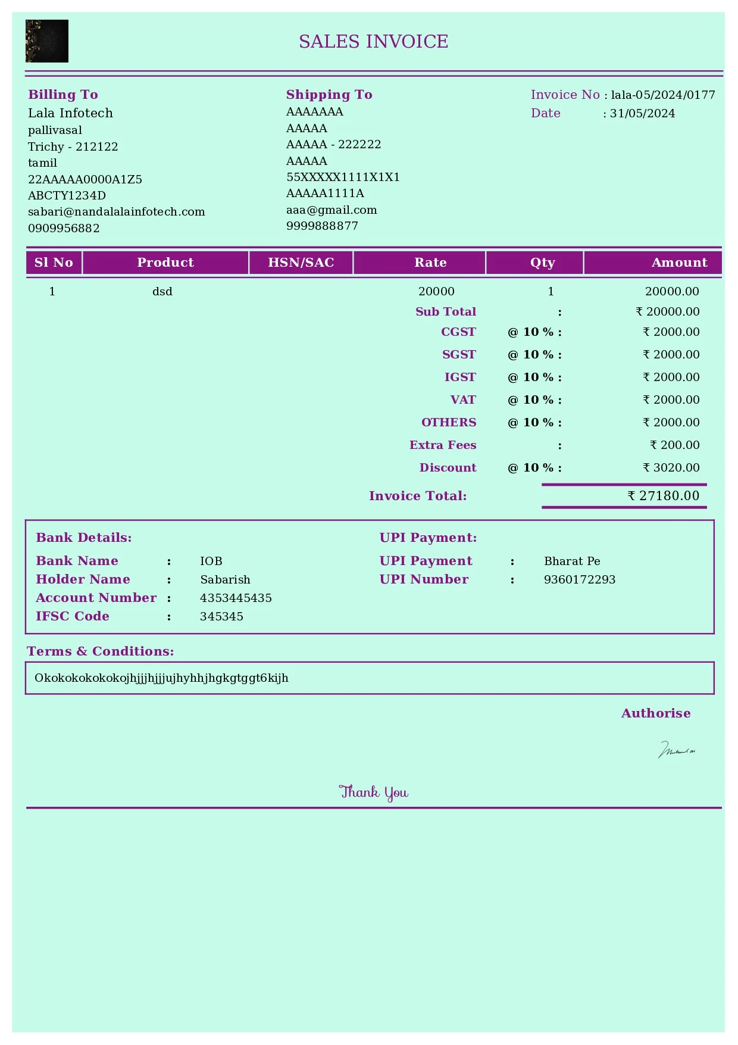Click invoice number lala-05/2024/0177

[x=662, y=95]
